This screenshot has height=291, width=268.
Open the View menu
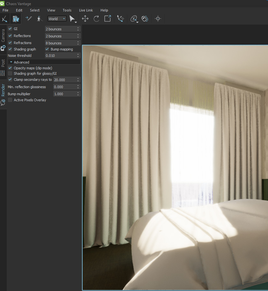51,10
